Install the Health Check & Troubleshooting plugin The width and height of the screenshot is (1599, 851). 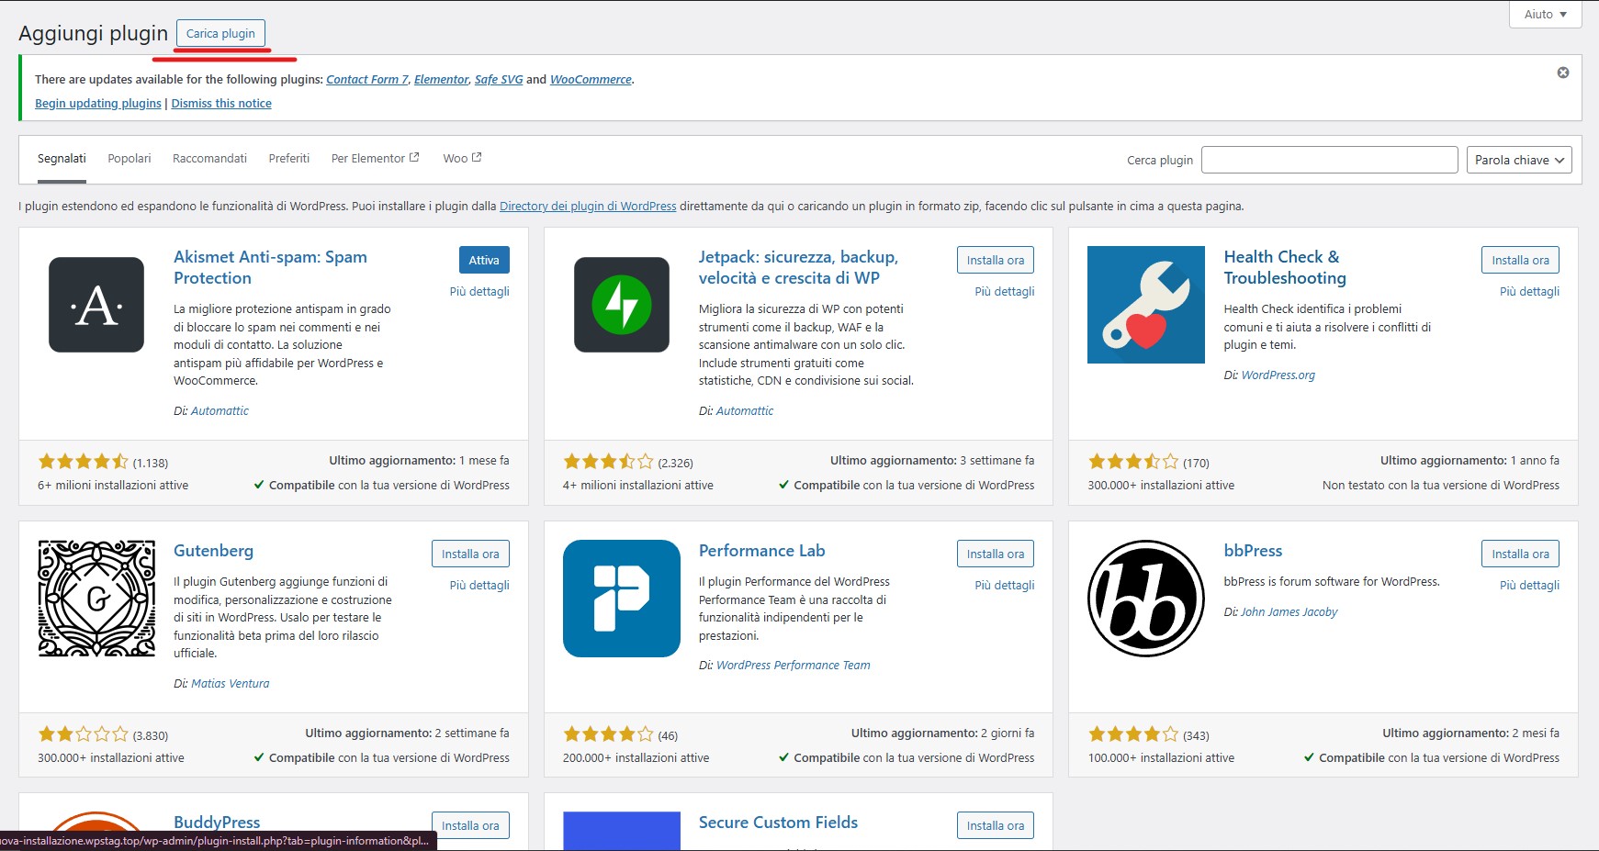[x=1520, y=260]
